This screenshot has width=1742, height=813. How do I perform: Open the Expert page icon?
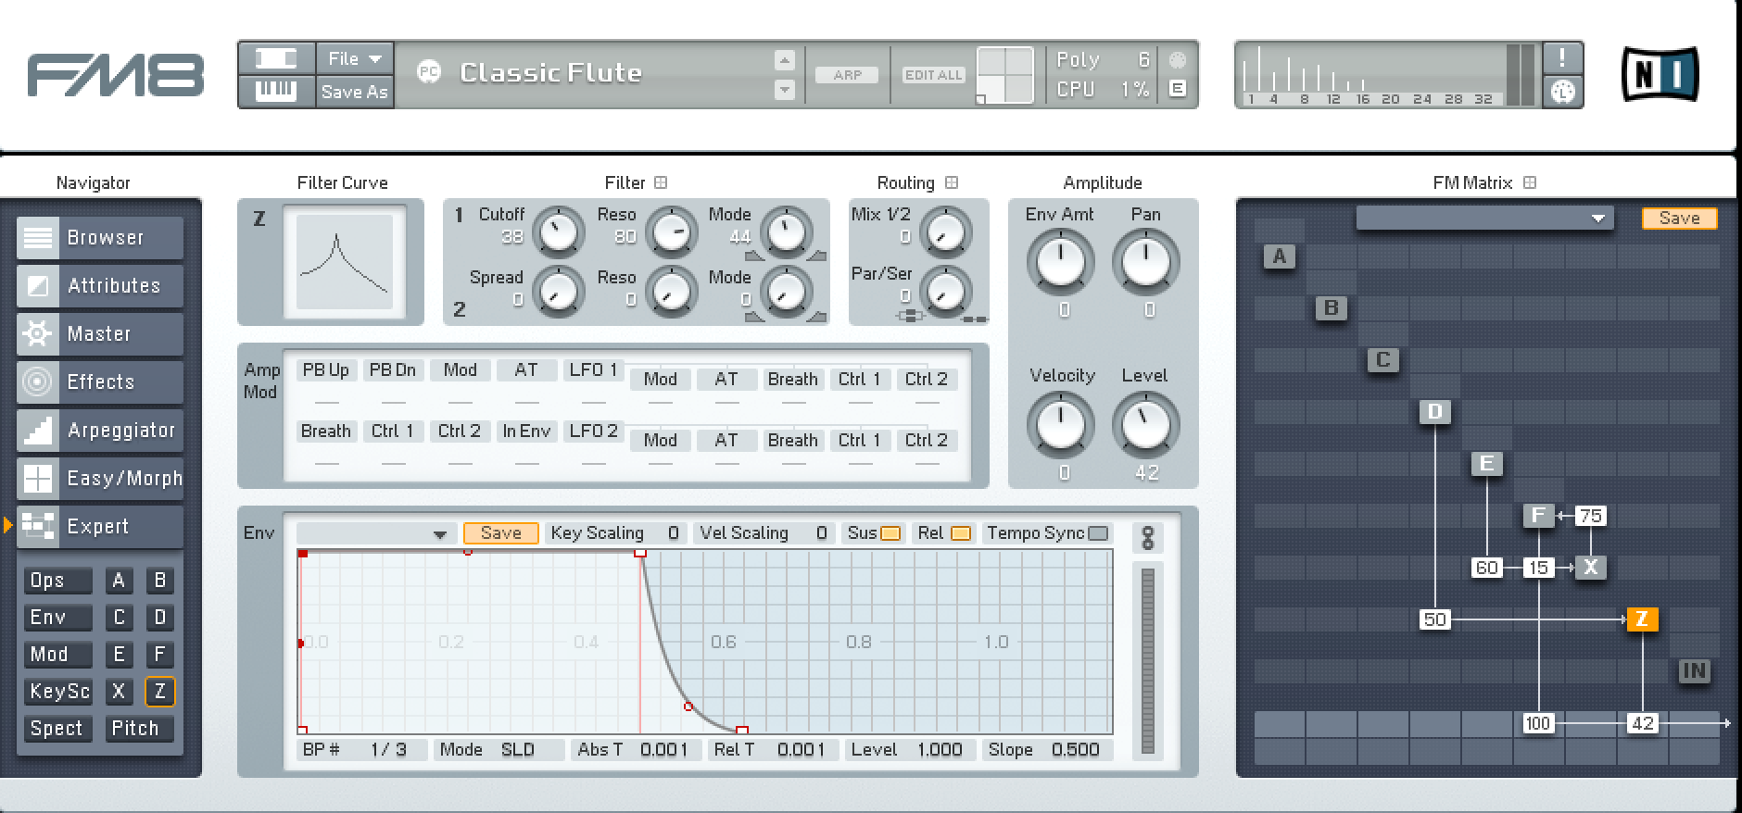point(38,527)
